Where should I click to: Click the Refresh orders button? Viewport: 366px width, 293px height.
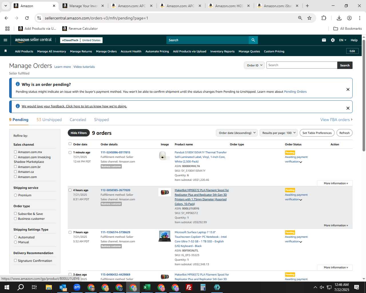coord(344,133)
